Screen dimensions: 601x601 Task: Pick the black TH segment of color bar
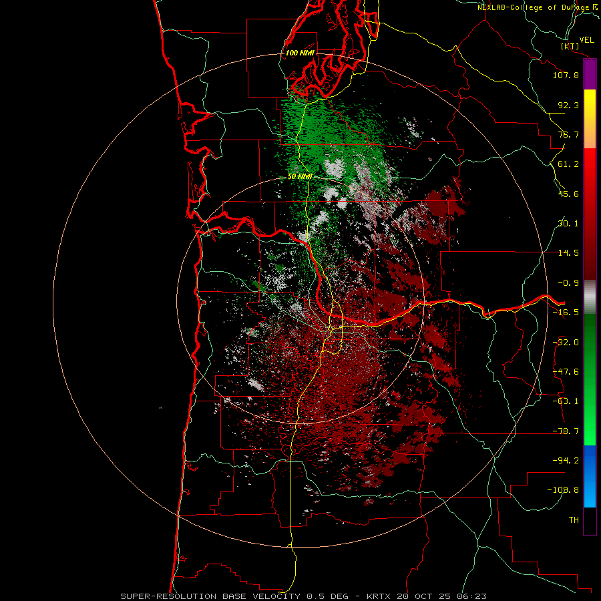click(590, 521)
